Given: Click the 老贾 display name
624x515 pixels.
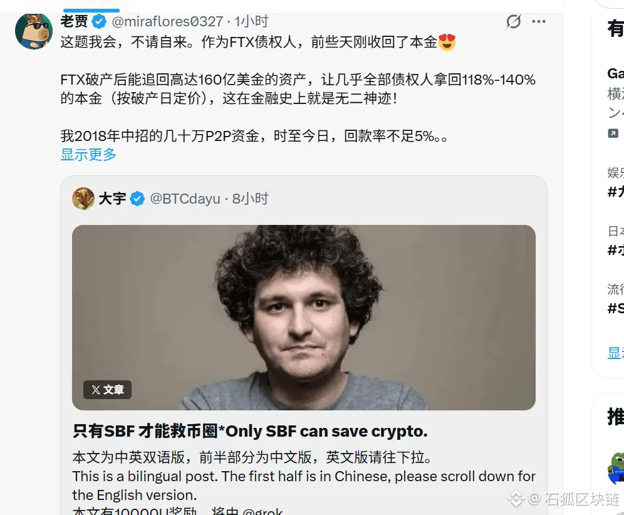Looking at the screenshot, I should 75,21.
